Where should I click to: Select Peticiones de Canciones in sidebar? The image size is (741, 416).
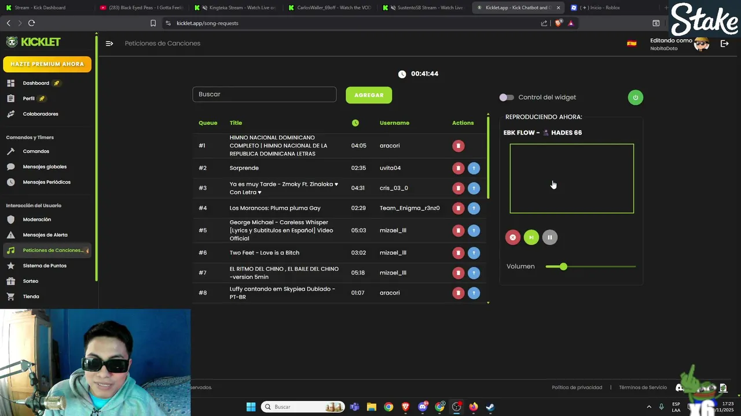click(x=47, y=250)
